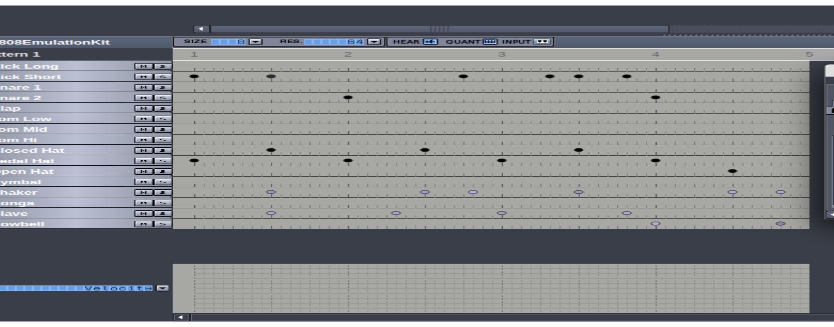This screenshot has width=834, height=327.
Task: Mute the Tom Low instrument
Action: [x=144, y=119]
